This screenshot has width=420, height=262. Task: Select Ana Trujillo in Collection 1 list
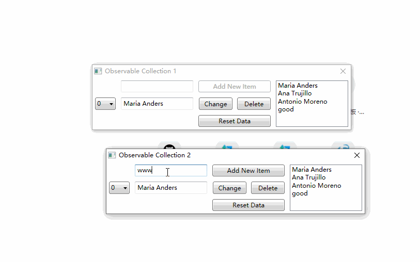point(295,93)
